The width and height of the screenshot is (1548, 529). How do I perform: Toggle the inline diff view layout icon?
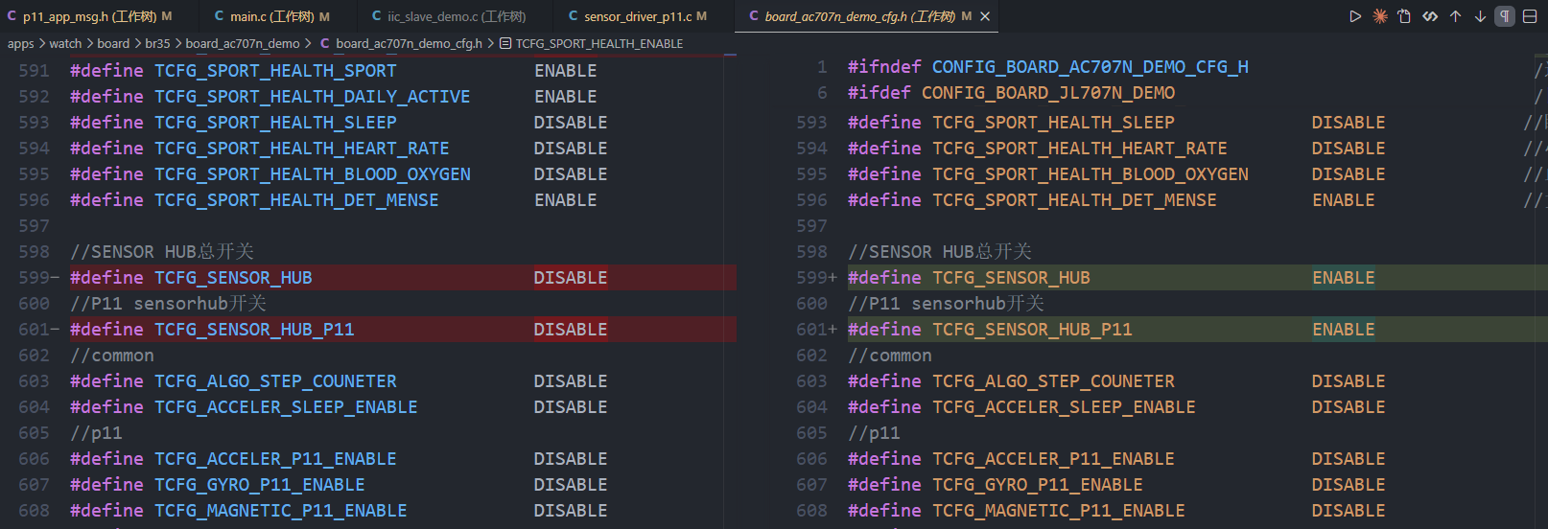(x=1530, y=16)
